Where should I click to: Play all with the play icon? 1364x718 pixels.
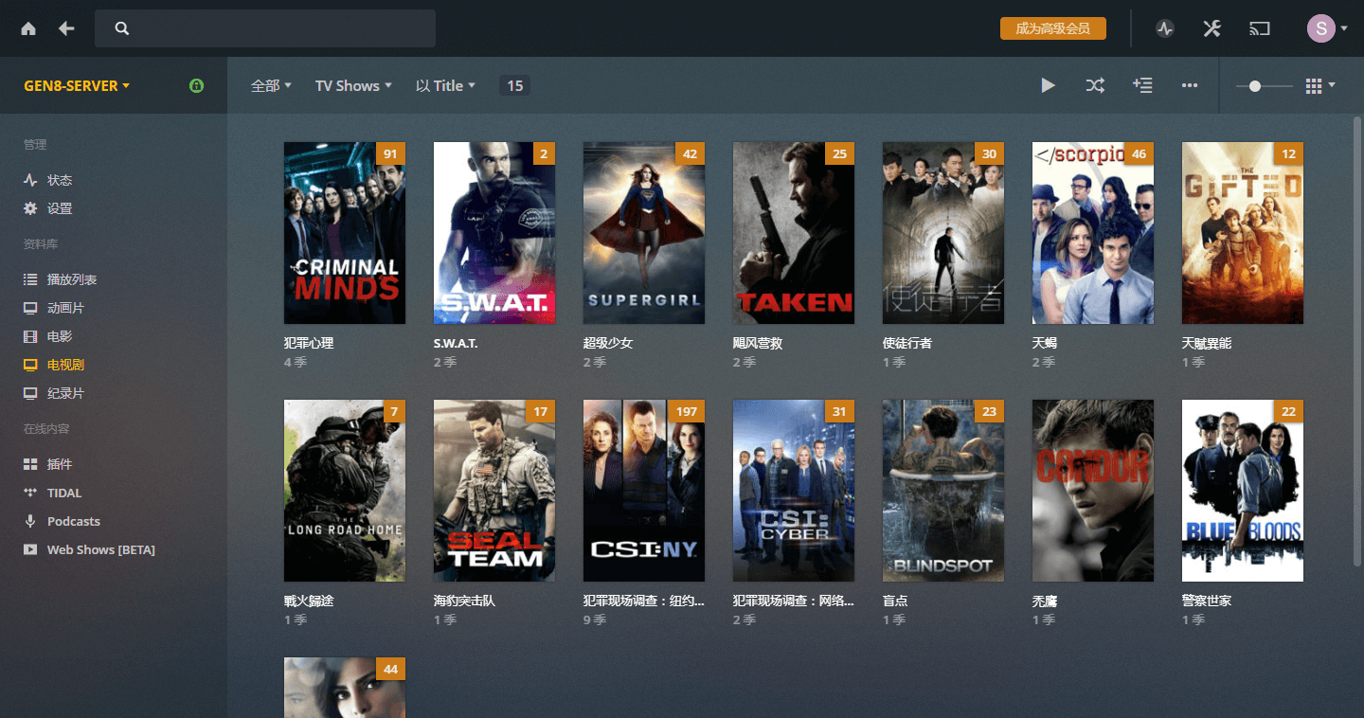click(1048, 85)
